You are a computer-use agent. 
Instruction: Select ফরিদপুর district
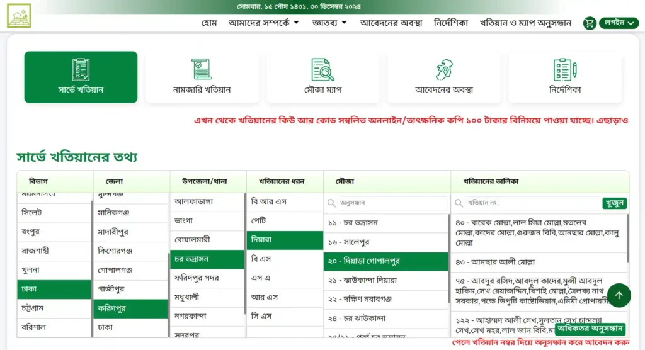[130, 308]
